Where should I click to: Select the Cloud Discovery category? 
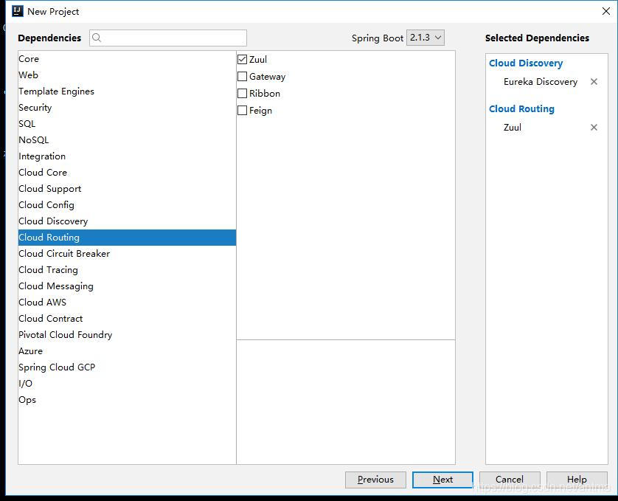pos(53,221)
